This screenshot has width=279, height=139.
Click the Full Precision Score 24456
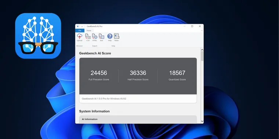pos(99,73)
